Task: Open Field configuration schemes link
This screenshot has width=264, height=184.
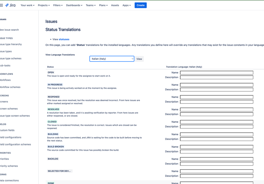Action: (15, 144)
